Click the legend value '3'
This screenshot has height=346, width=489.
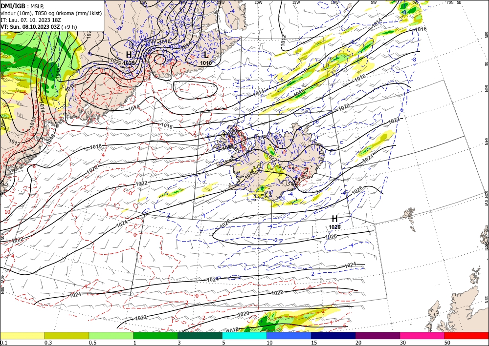pyautogui.click(x=179, y=343)
